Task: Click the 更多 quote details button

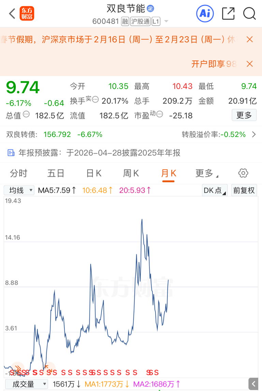Action: 244,115
